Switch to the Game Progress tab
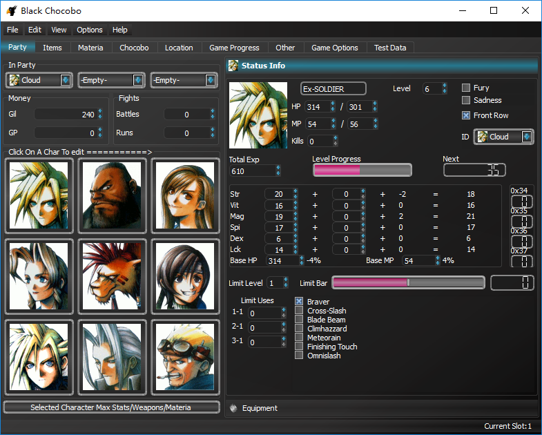This screenshot has width=542, height=435. 234,48
